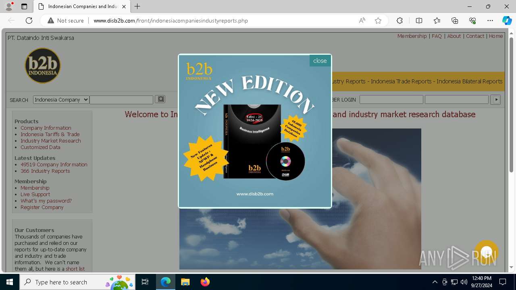Go to Home top menu link
Screen dimensions: 516x290
pos(496,36)
